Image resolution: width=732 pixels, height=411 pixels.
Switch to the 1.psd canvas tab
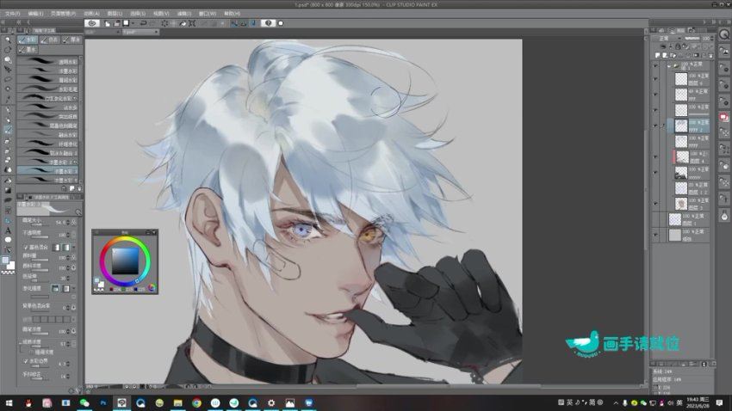click(x=140, y=32)
